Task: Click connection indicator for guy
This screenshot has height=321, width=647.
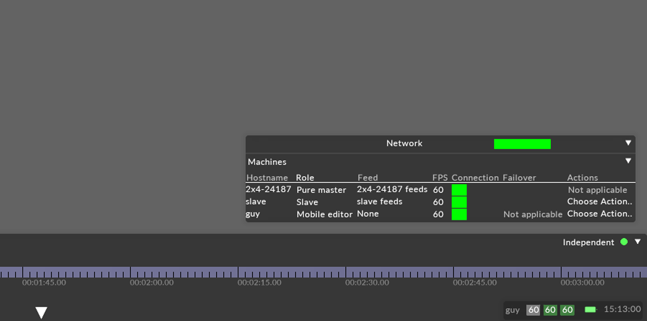Action: 459,214
